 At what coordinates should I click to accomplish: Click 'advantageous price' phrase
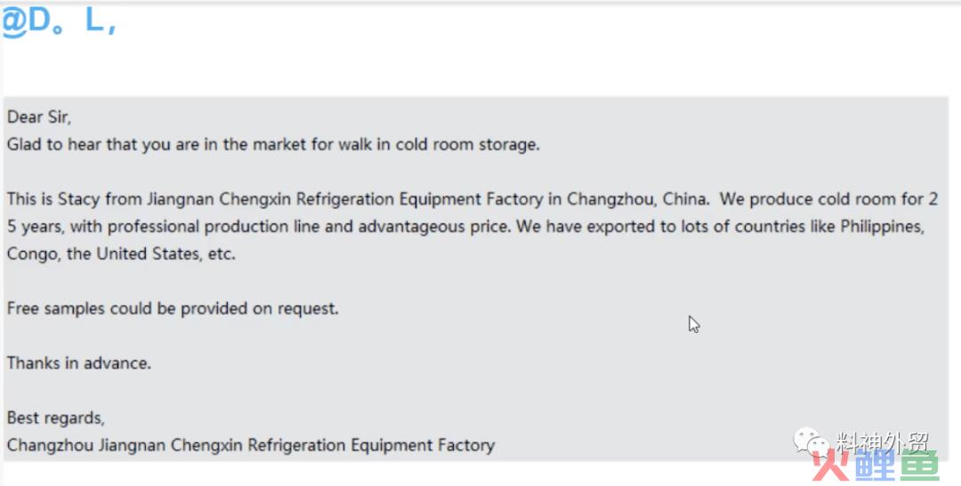[434, 227]
